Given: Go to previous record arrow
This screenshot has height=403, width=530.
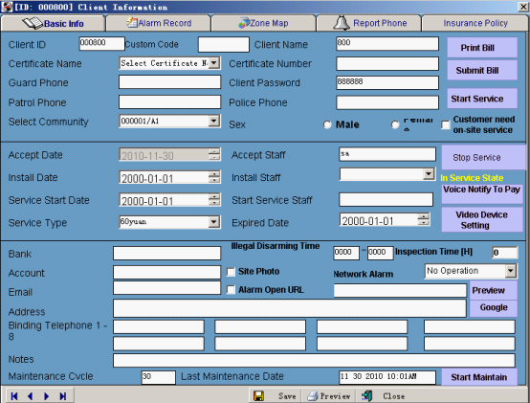Looking at the screenshot, I should tap(30, 396).
